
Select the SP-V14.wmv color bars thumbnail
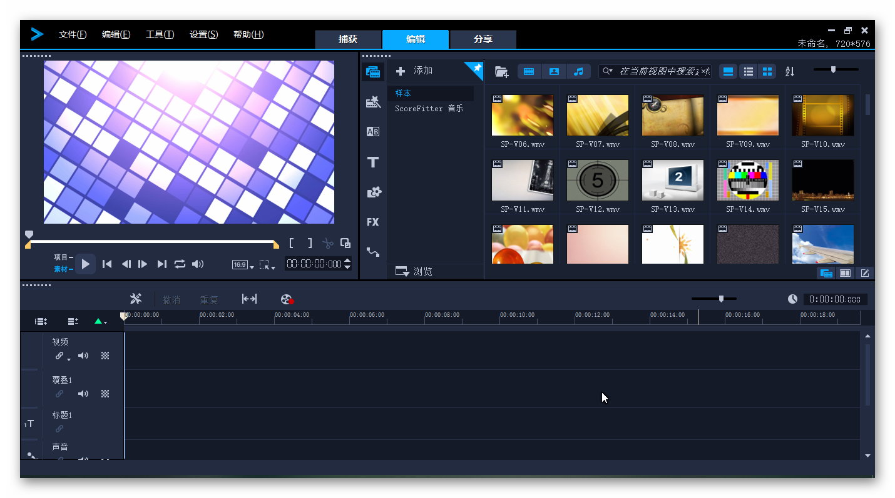click(747, 180)
